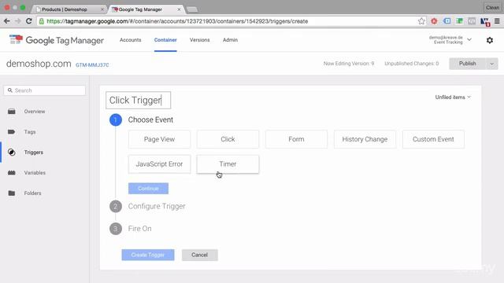504x283 pixels.
Task: Cancel trigger creation
Action: (199, 255)
